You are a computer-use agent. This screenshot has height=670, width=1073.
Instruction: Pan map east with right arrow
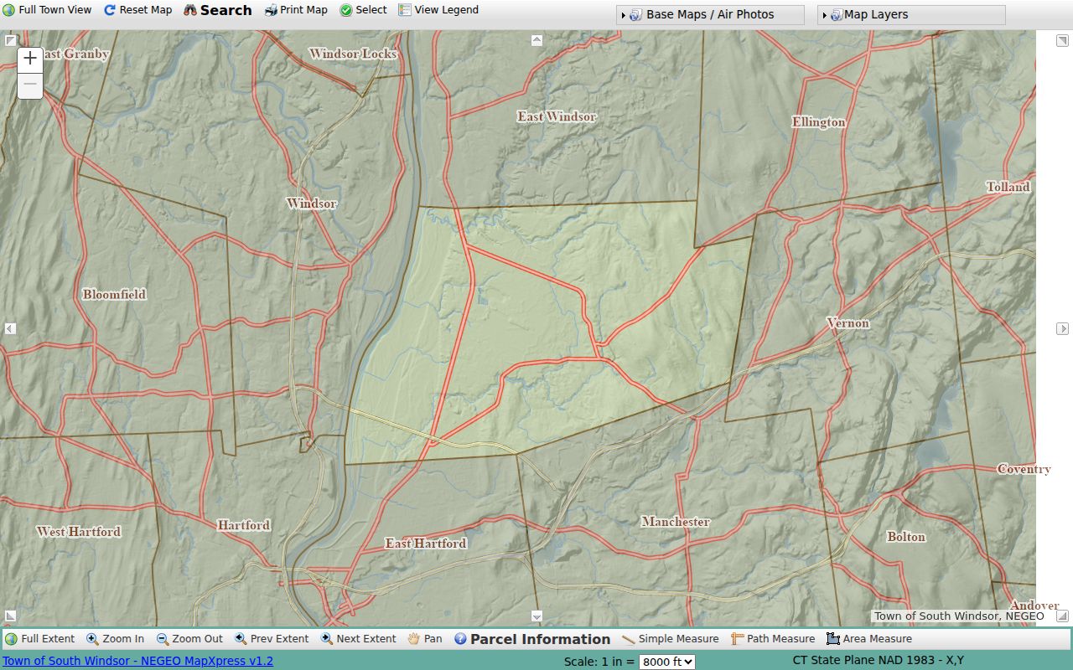1062,329
